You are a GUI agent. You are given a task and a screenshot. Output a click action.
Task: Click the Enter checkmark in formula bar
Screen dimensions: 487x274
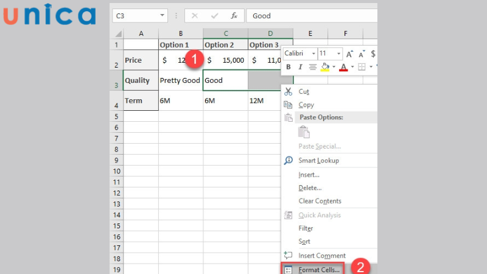pos(214,15)
